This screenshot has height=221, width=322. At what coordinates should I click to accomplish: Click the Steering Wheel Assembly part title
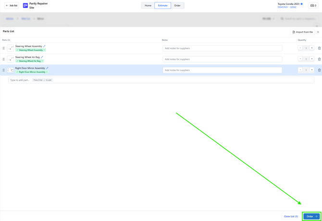pyautogui.click(x=28, y=46)
